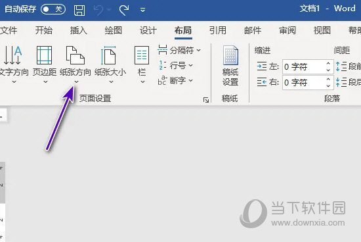Switch to the 绘图 (Draw) tab
This screenshot has width=361, height=242.
click(114, 30)
